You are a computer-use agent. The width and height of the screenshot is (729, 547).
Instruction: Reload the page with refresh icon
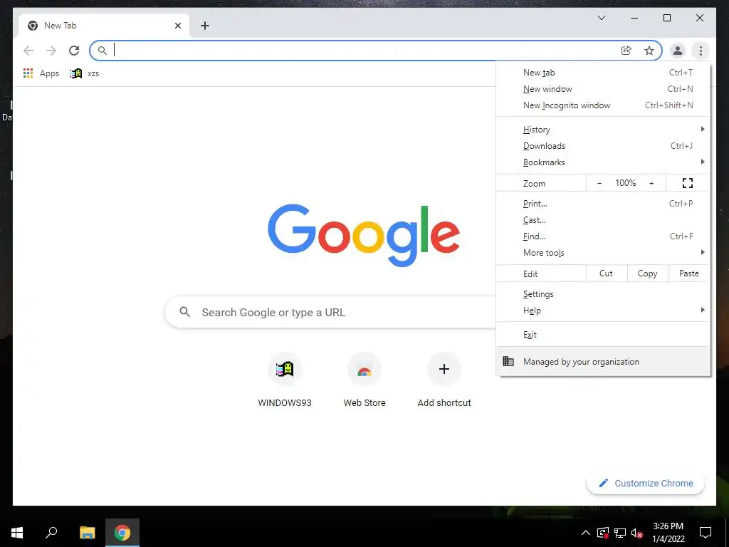(74, 51)
